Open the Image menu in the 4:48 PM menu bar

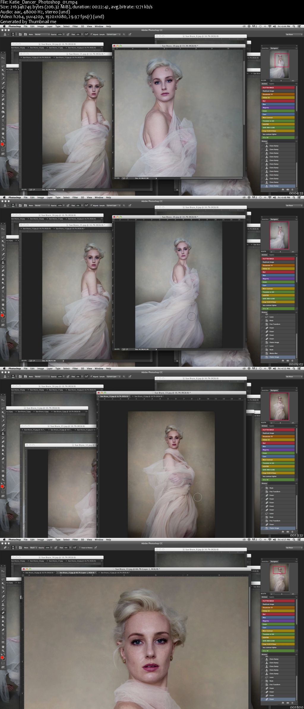coord(40,198)
